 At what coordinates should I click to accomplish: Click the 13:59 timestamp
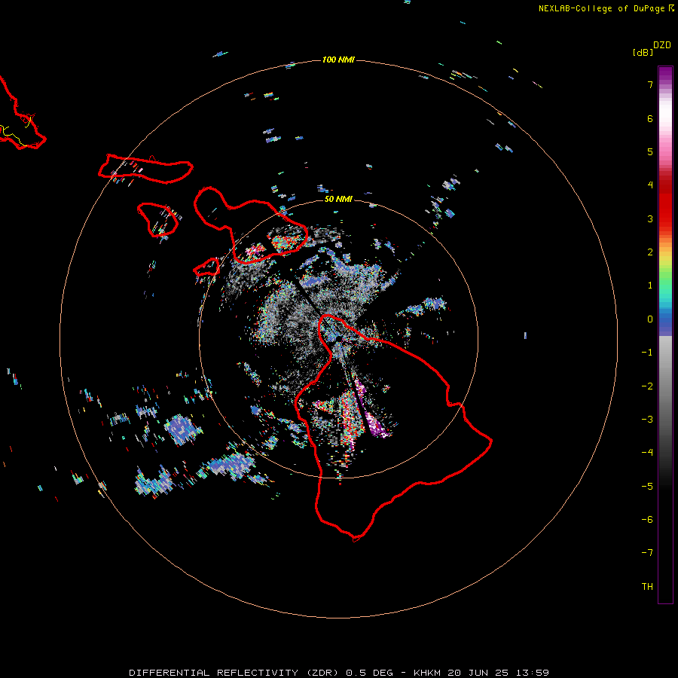(533, 673)
